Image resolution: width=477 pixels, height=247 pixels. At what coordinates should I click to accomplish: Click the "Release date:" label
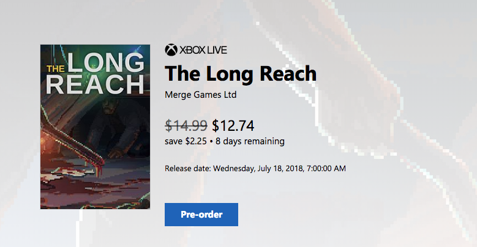(x=187, y=168)
